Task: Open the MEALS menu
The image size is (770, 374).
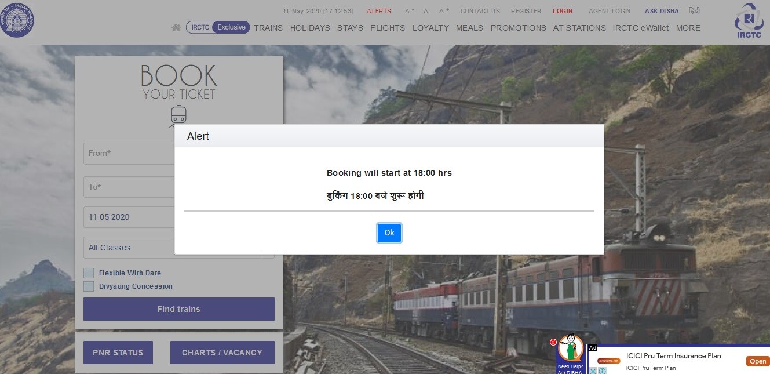Action: pyautogui.click(x=469, y=28)
